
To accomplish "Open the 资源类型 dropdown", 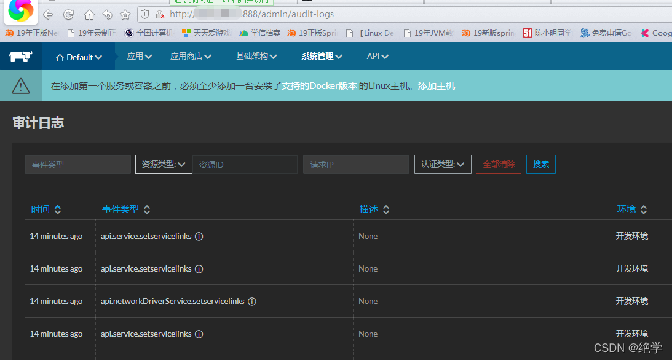I will pos(164,164).
